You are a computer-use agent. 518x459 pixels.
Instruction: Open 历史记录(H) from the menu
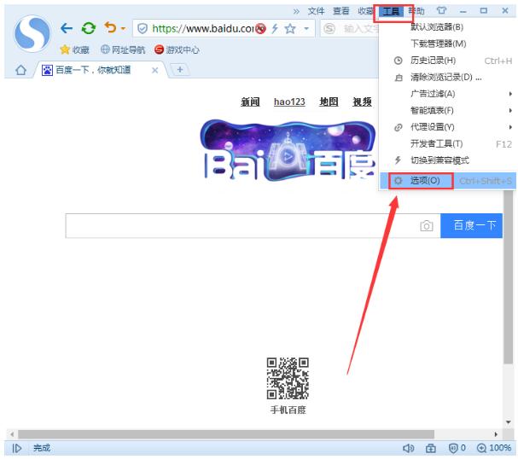tap(433, 61)
